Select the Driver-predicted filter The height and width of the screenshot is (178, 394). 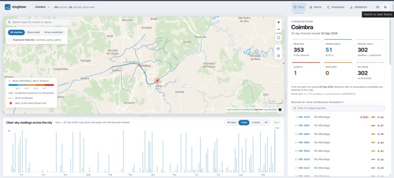coord(53,32)
